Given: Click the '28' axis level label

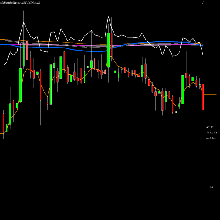Looking at the screenshot, I should (x=211, y=187).
